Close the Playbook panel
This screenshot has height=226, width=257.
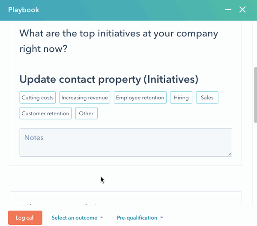(242, 9)
